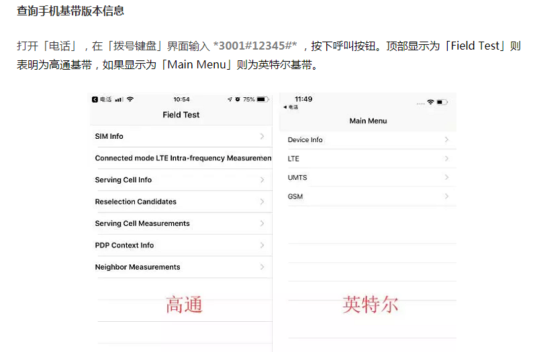Open Neighbor Measurements row
This screenshot has width=533, height=352.
tap(181, 267)
